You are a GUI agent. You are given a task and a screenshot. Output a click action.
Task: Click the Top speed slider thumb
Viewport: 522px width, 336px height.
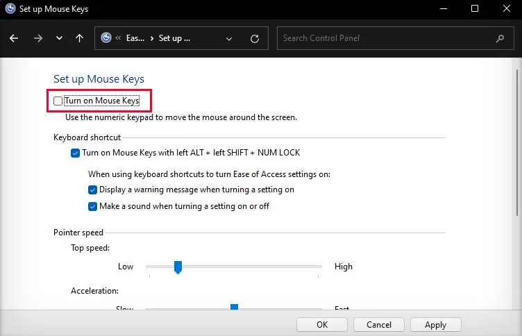click(178, 267)
